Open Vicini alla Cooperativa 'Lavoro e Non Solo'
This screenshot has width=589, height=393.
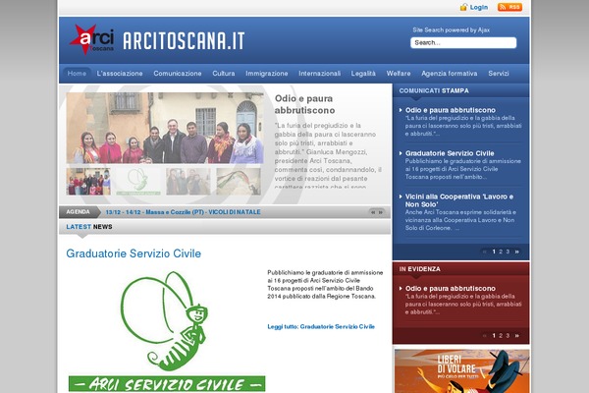(459, 200)
